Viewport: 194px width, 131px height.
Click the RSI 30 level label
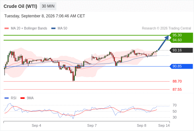click(175, 117)
